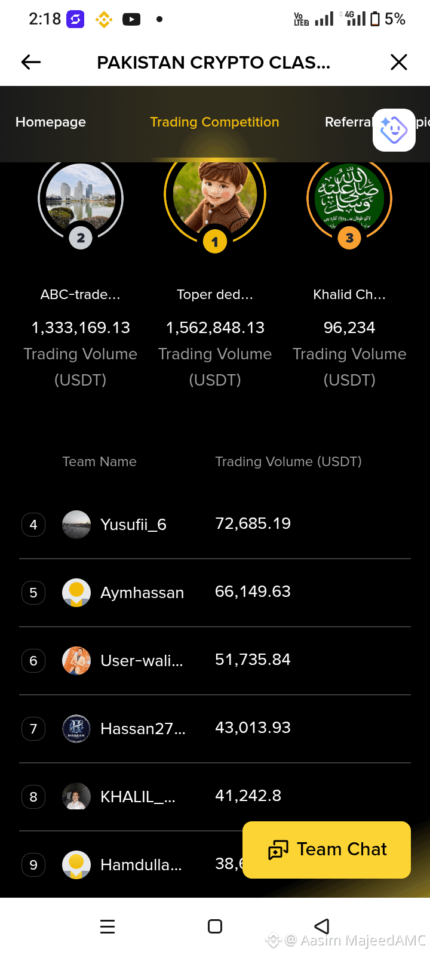The image size is (430, 955).
Task: Open Android recent apps menu button
Action: tap(107, 926)
